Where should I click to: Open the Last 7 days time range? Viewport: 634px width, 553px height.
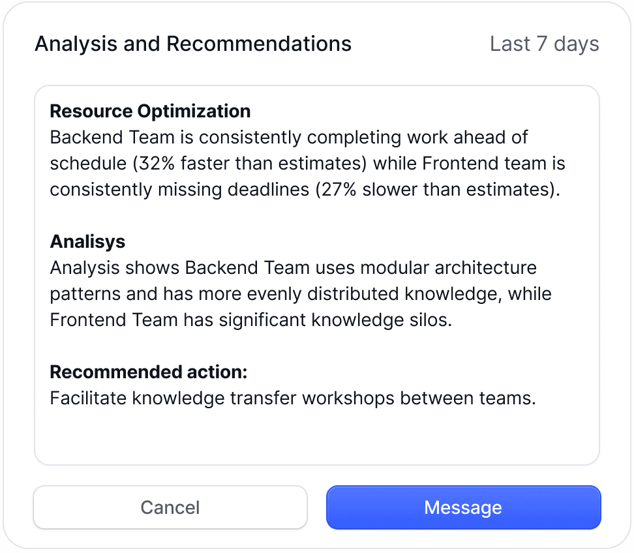[544, 44]
